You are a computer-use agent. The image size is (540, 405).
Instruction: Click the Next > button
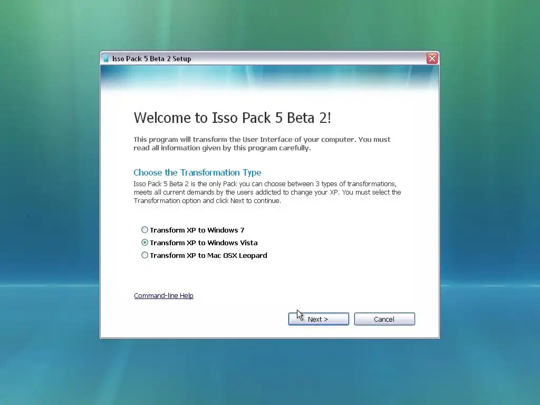click(319, 319)
